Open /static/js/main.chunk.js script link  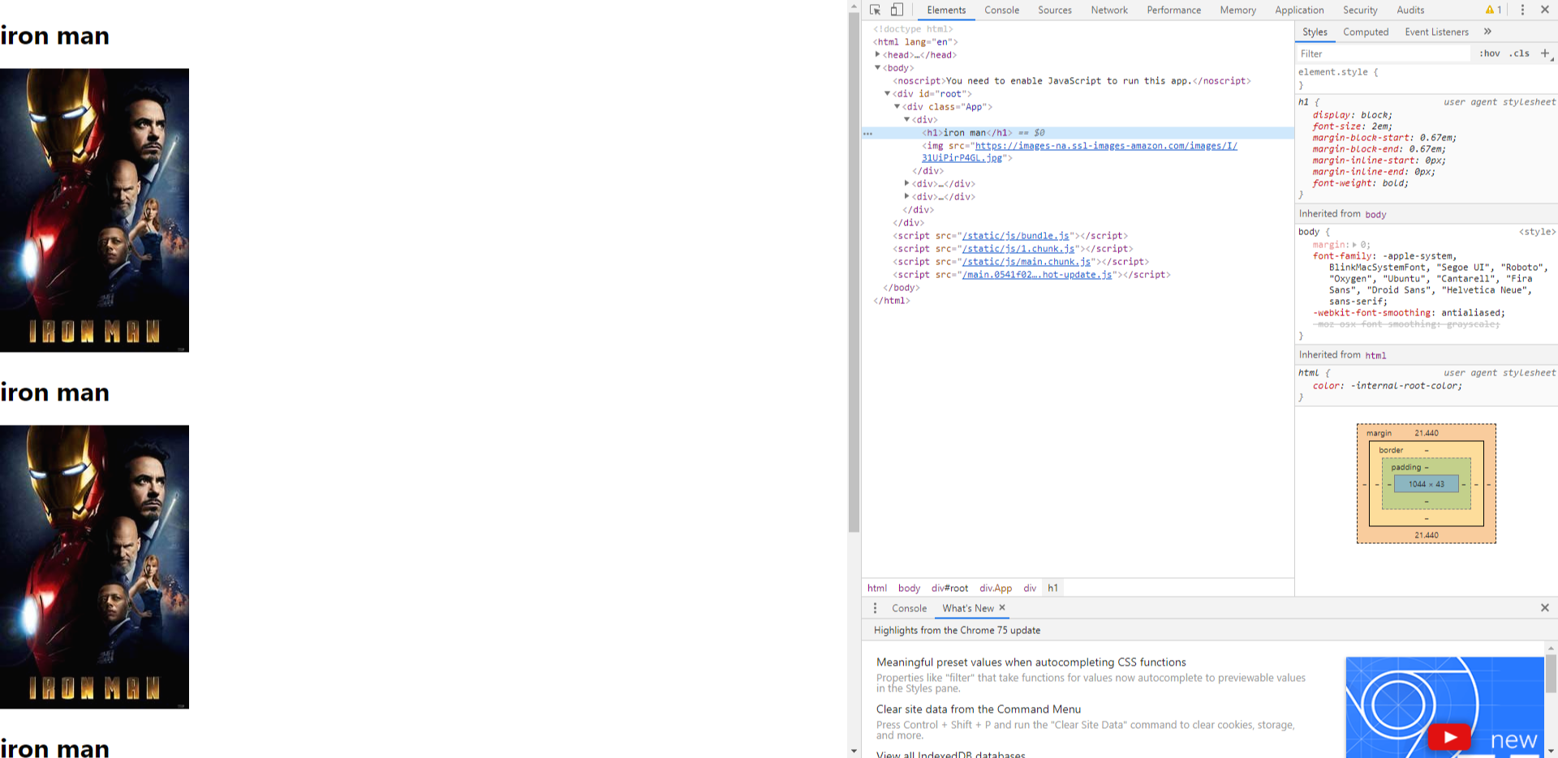tap(1026, 262)
